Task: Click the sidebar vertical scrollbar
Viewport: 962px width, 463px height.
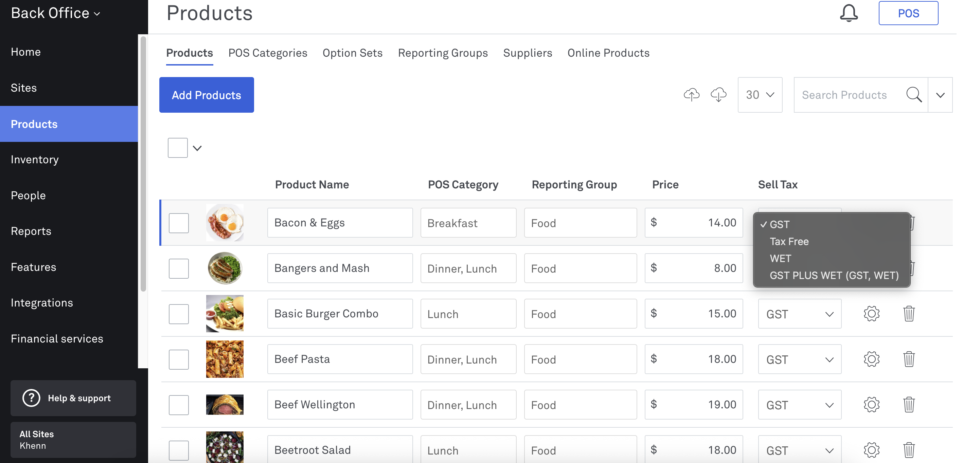Action: click(143, 163)
